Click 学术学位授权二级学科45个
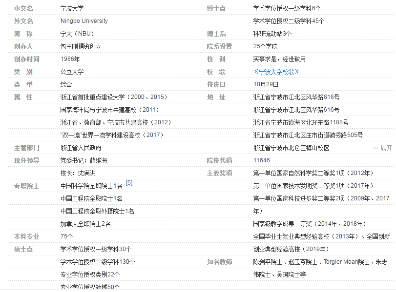Screen dimensions: 396x292 tap(289, 21)
